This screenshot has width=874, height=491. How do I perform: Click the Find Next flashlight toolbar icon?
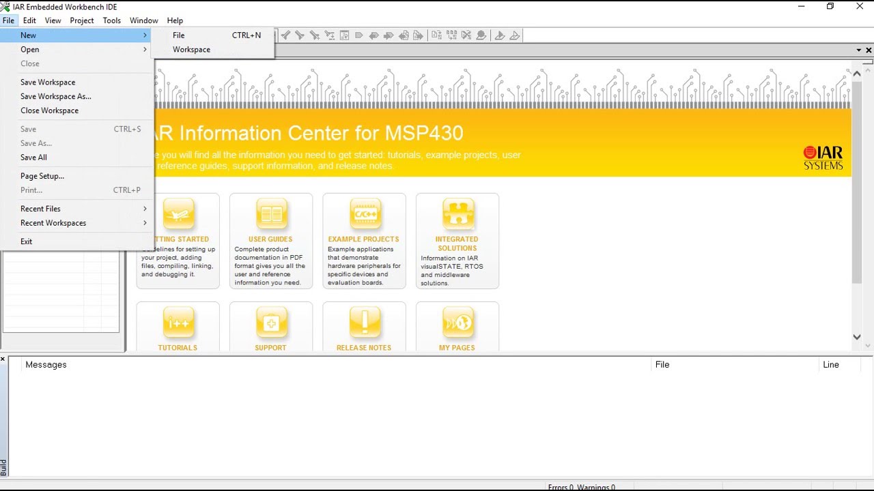(300, 35)
